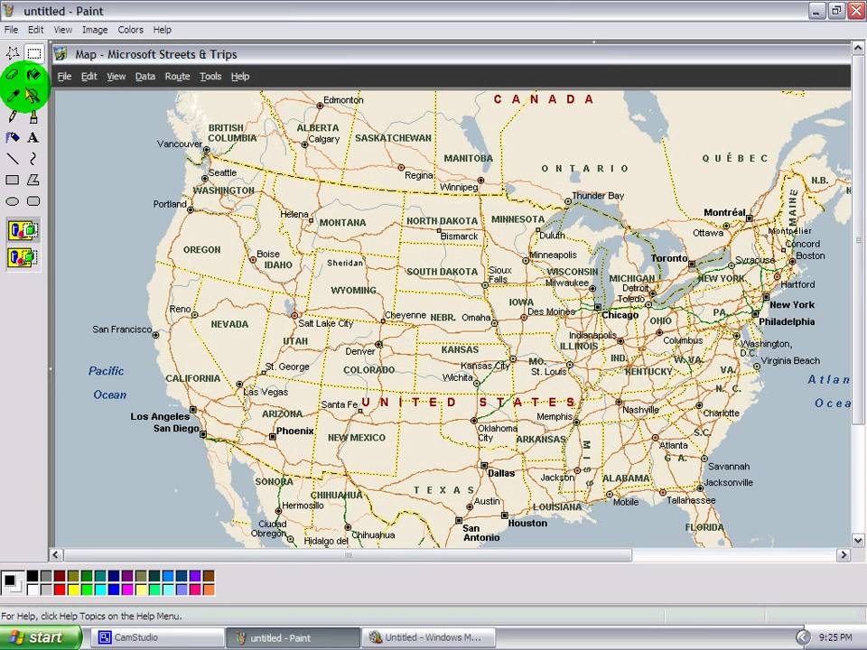Pick the magenta swatch
The width and height of the screenshot is (867, 650).
(x=127, y=590)
